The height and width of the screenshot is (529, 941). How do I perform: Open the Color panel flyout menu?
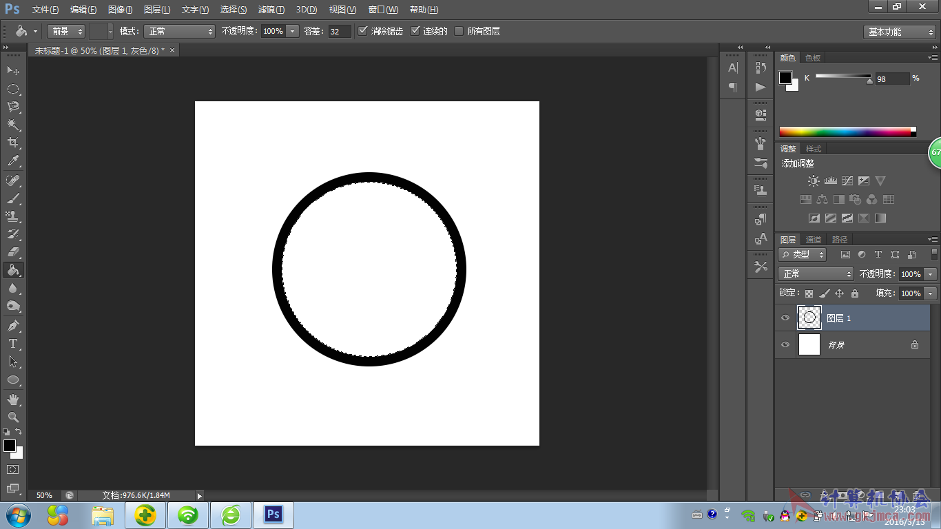click(933, 58)
